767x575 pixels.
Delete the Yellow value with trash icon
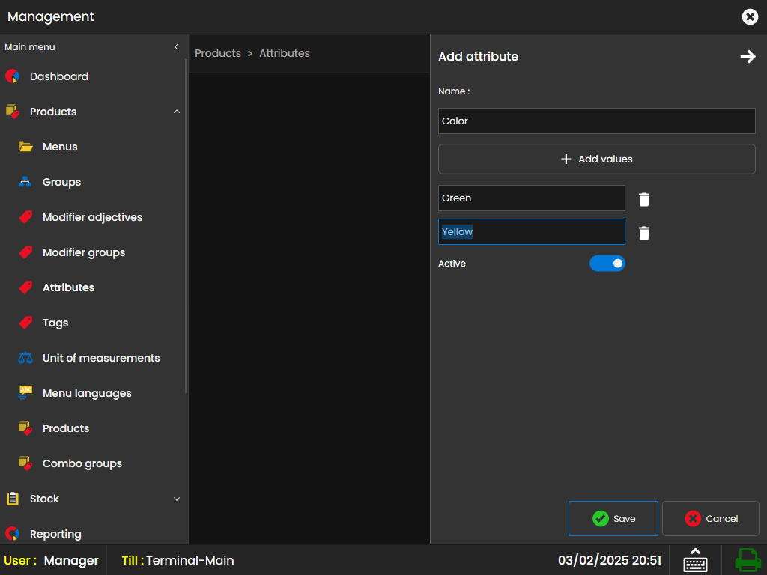(x=644, y=233)
